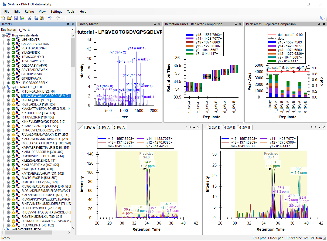
Task: Close the Peak Areas Replicate Comparison panel
Action: click(324, 24)
